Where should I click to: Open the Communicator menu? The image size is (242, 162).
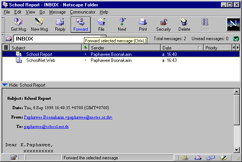pos(82,12)
